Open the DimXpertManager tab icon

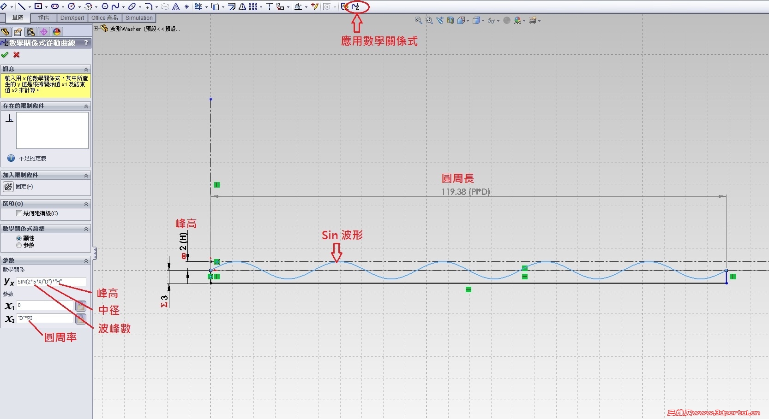point(44,32)
